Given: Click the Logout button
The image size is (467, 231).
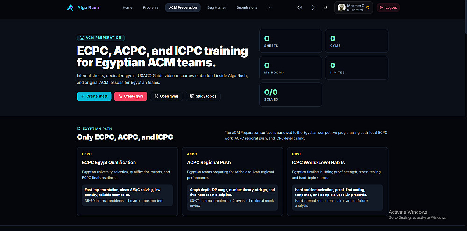Looking at the screenshot, I should coord(389,8).
